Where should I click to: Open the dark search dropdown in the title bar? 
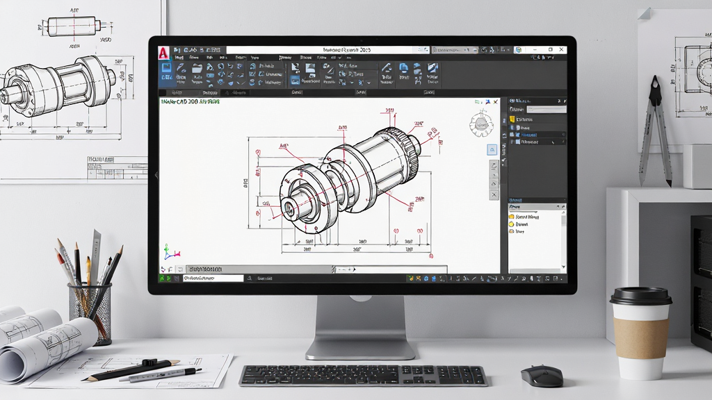pos(454,50)
